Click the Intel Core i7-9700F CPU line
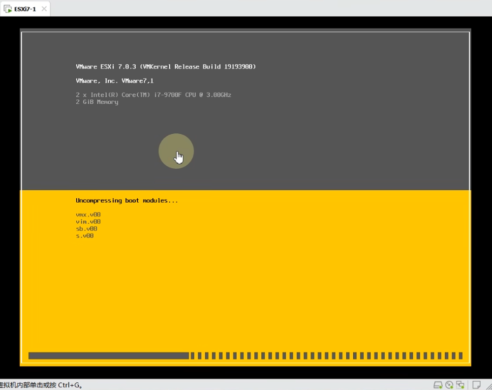This screenshot has height=390, width=492. pos(154,95)
